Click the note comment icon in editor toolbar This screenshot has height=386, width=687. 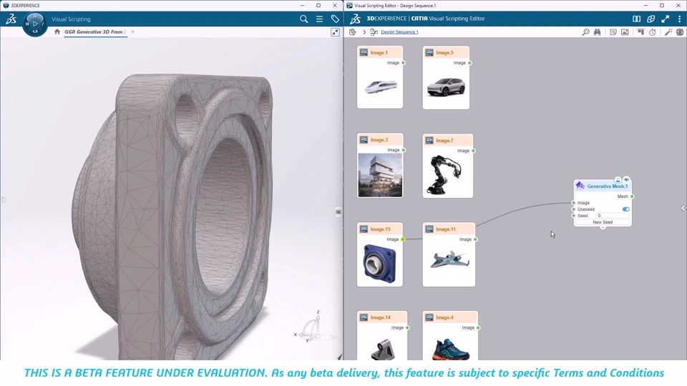[613, 32]
